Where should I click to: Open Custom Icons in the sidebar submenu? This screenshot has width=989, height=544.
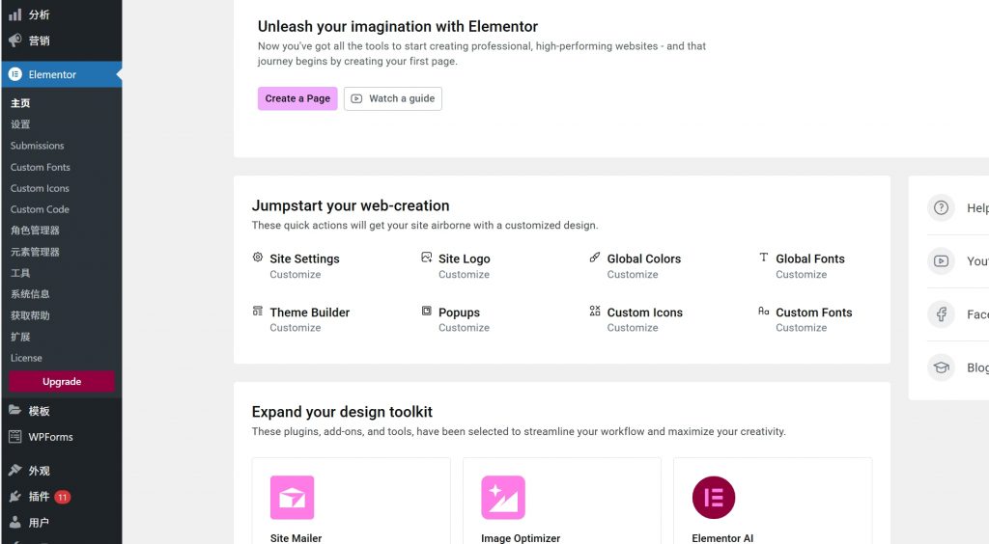(40, 188)
